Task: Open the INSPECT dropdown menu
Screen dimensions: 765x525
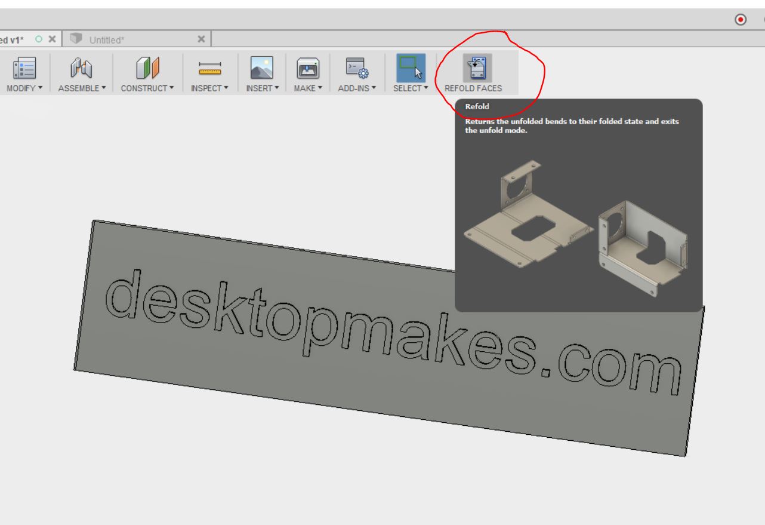Action: point(210,88)
